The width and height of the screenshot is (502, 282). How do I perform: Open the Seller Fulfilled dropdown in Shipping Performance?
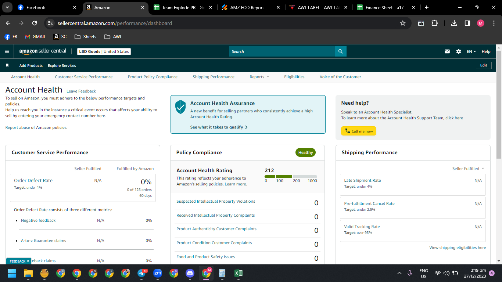(468, 169)
